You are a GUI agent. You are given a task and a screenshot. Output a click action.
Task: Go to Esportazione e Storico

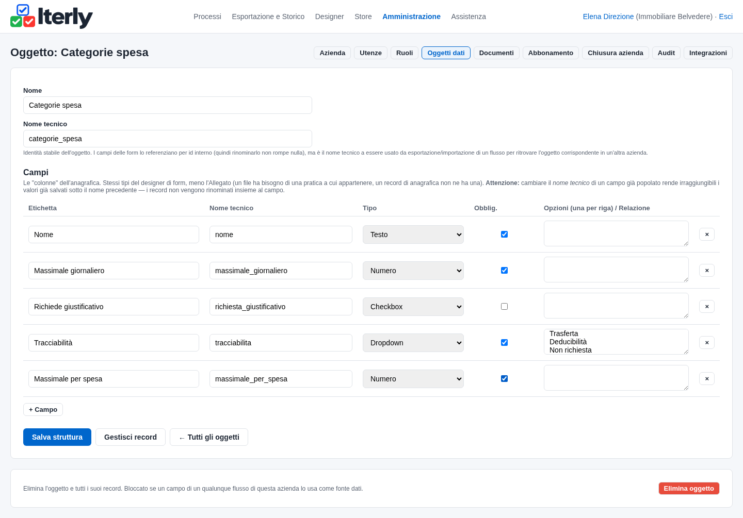268,16
